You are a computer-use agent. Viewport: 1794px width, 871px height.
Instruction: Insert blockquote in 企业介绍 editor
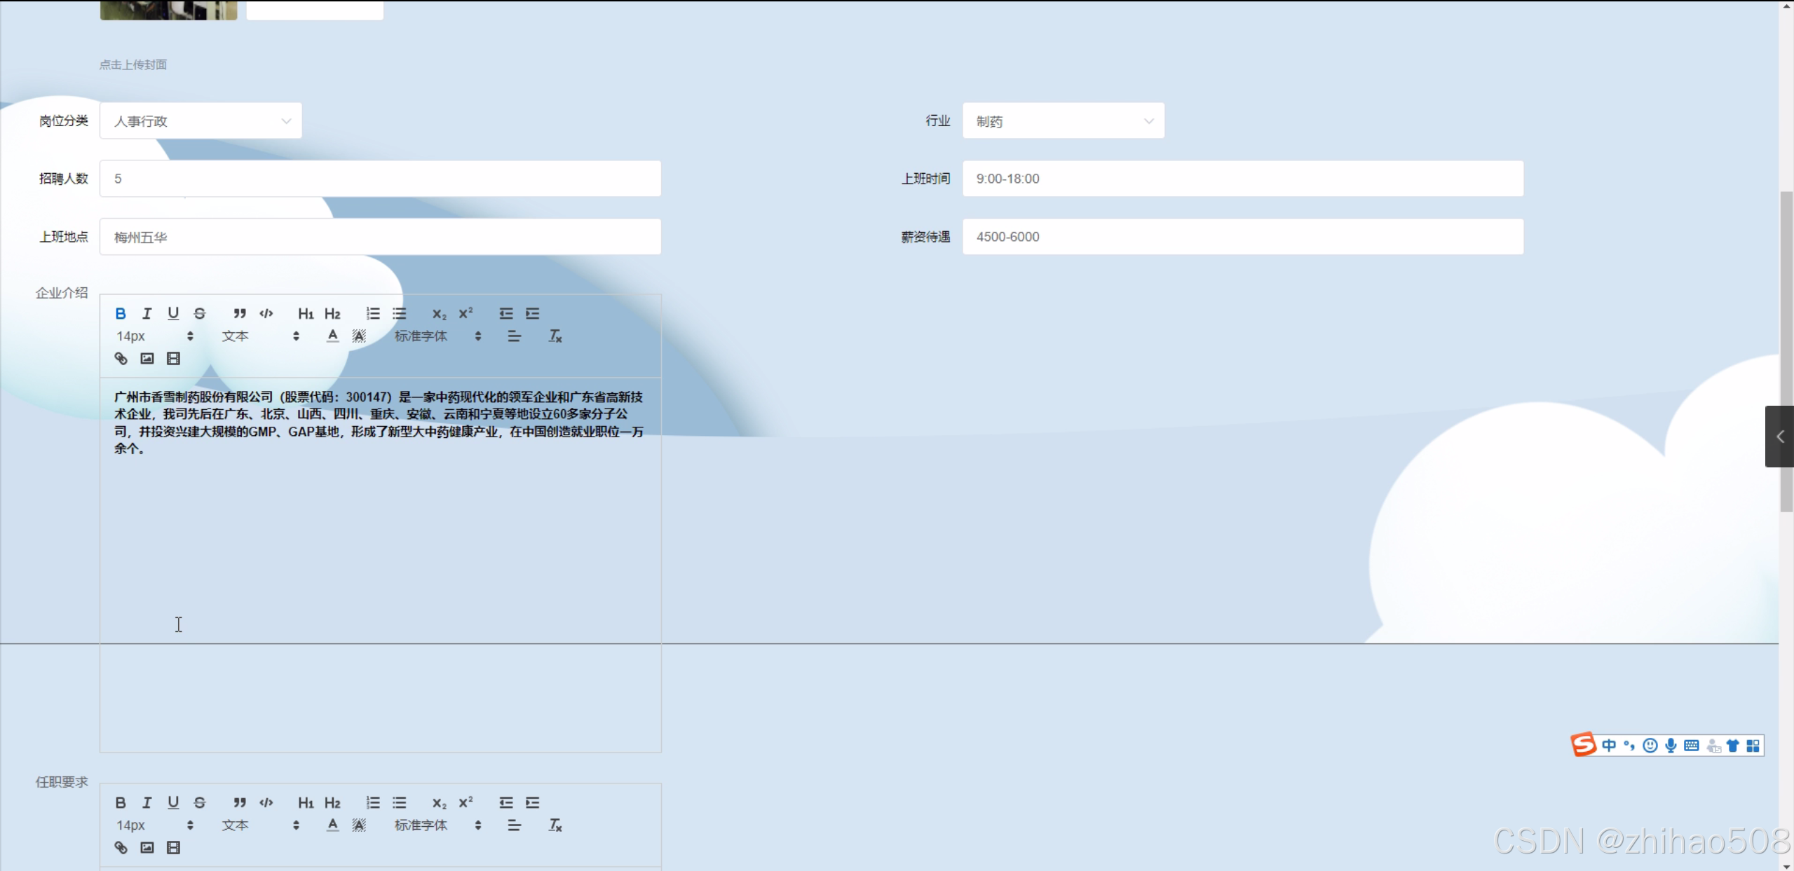[240, 313]
